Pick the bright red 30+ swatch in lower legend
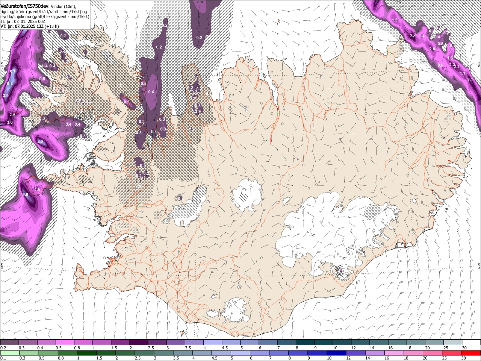481x361 pixels. coord(471,353)
